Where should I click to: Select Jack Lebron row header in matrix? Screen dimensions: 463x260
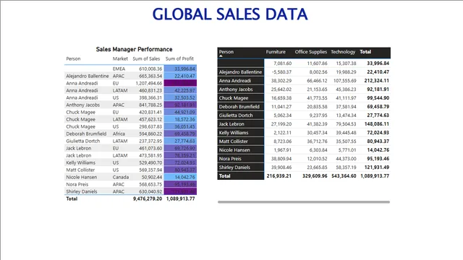pyautogui.click(x=240, y=124)
